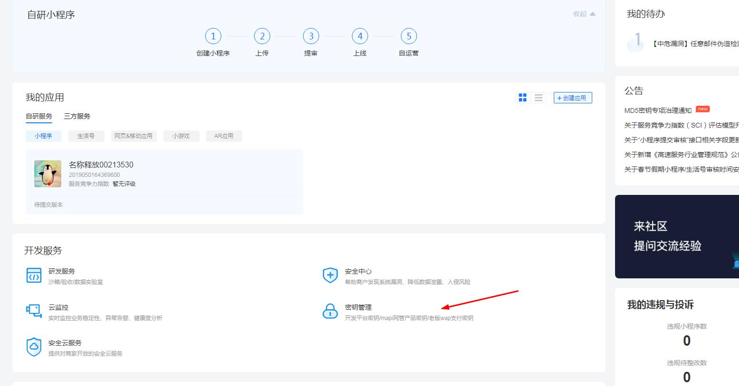Open the 研发服务 sandbox icon
The height and width of the screenshot is (386, 739).
pos(34,276)
